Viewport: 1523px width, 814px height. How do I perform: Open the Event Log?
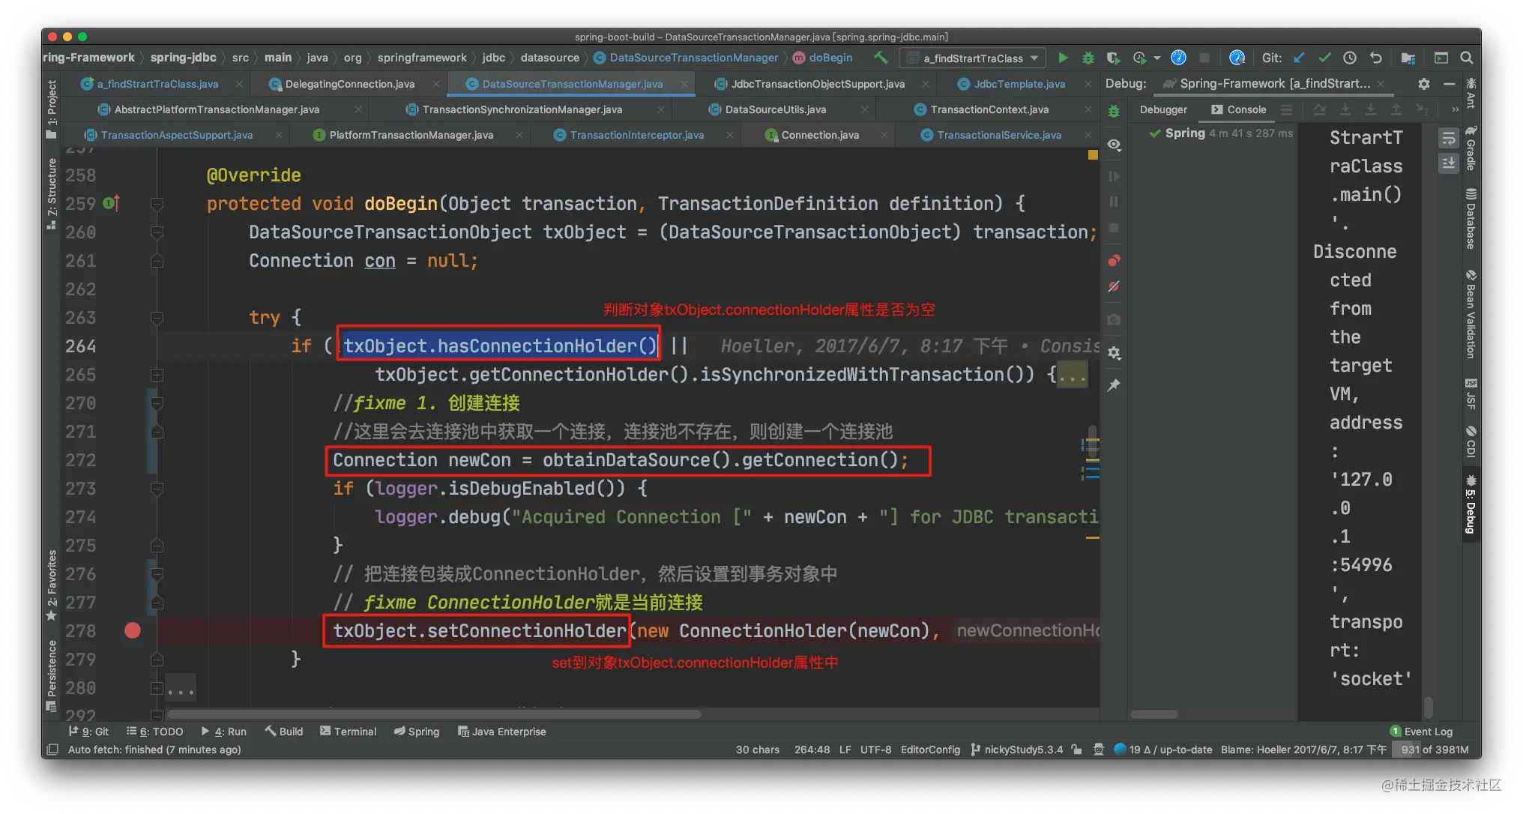(1421, 732)
